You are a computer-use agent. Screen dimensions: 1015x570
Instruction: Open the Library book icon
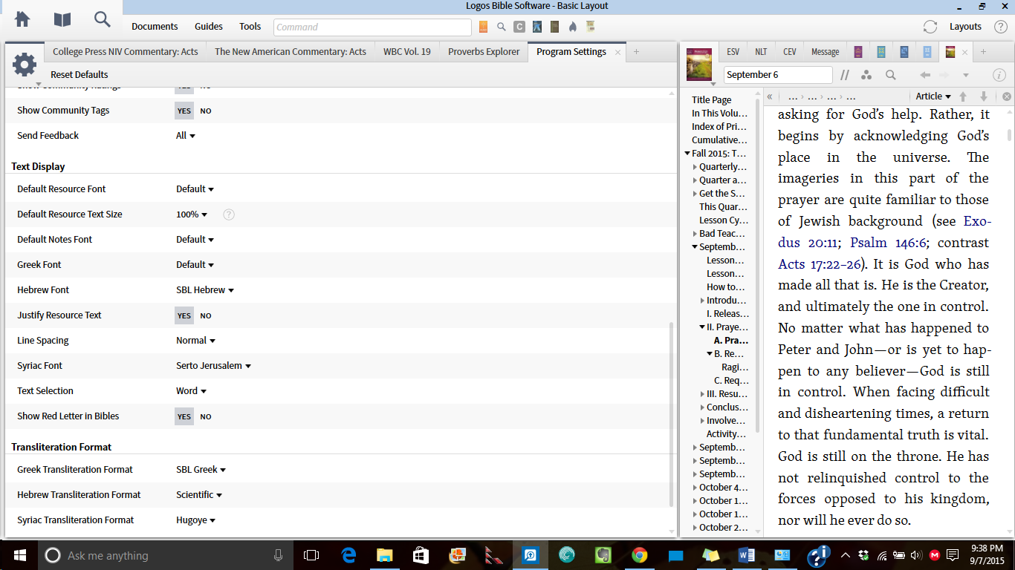click(62, 19)
